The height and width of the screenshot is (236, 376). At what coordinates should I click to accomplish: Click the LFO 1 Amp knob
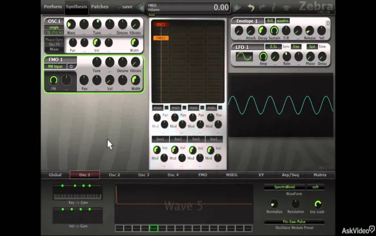click(263, 56)
